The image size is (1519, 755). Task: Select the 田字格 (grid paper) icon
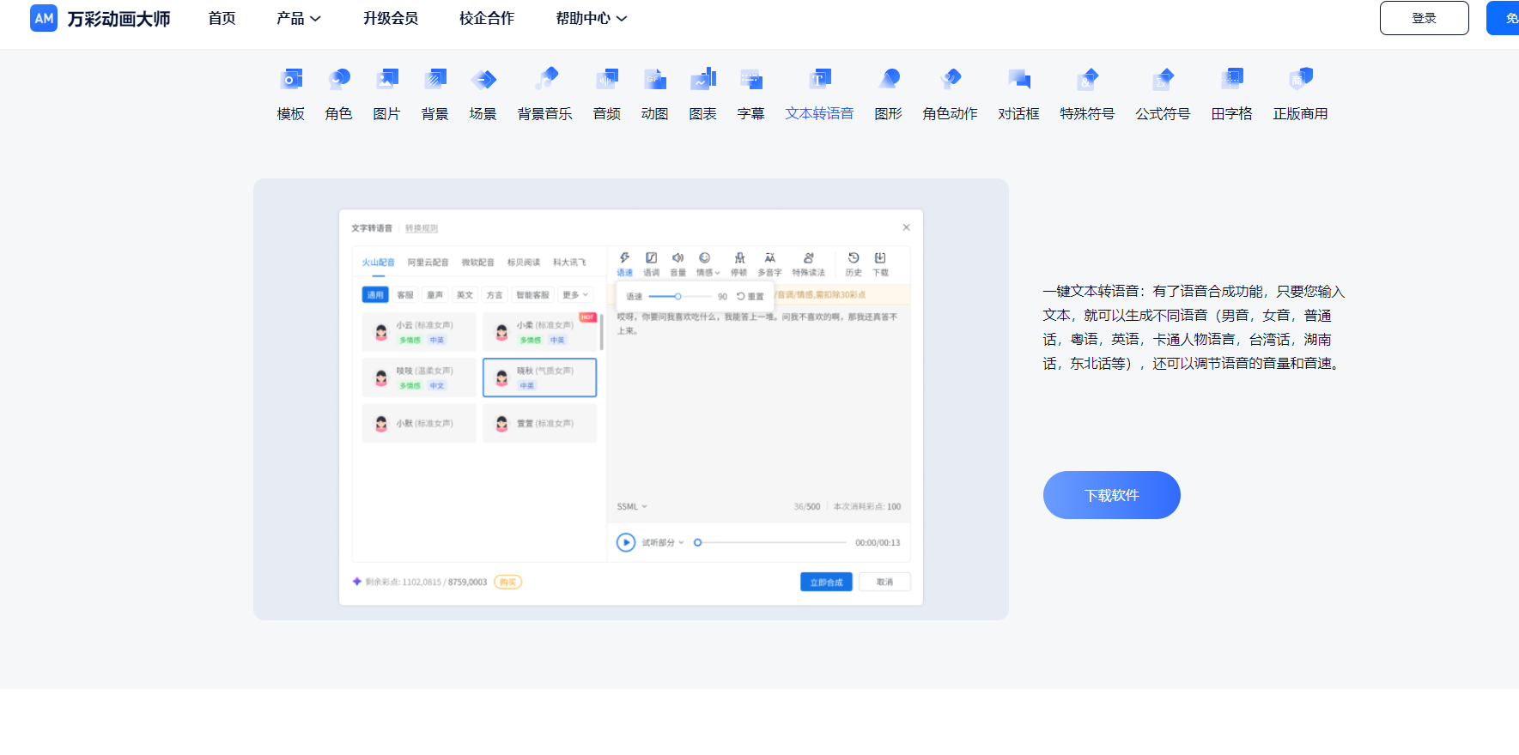point(1232,80)
